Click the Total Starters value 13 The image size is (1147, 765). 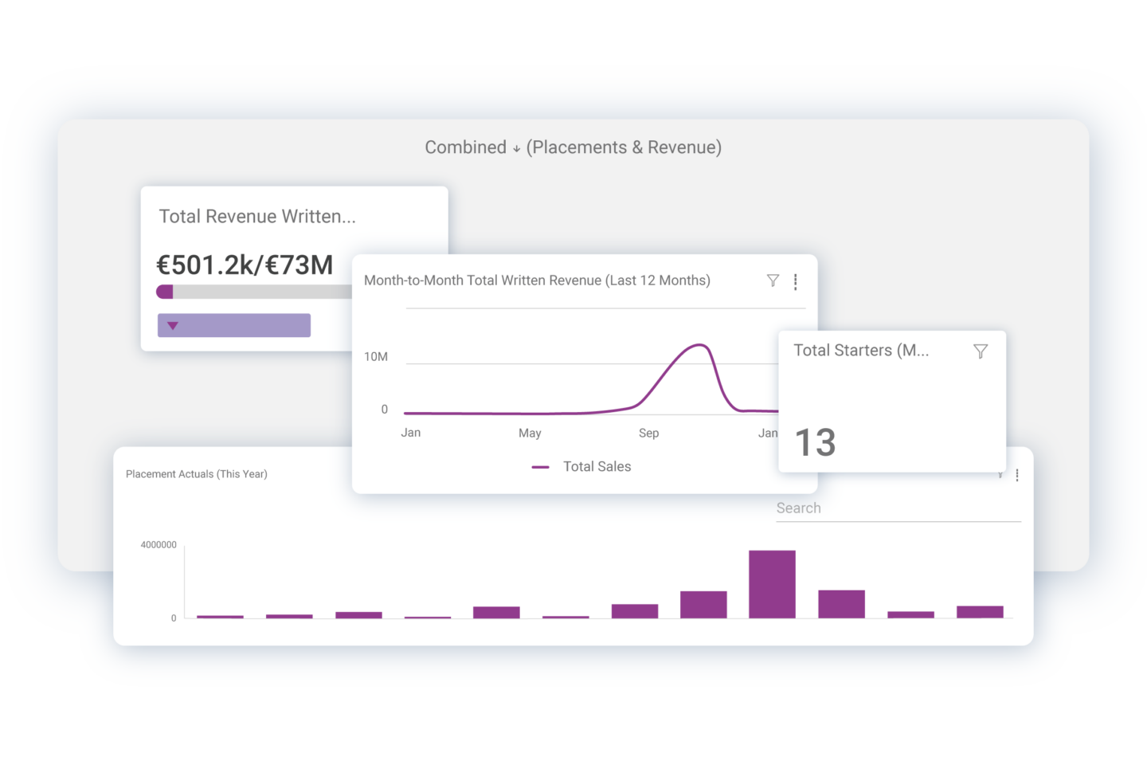816,442
